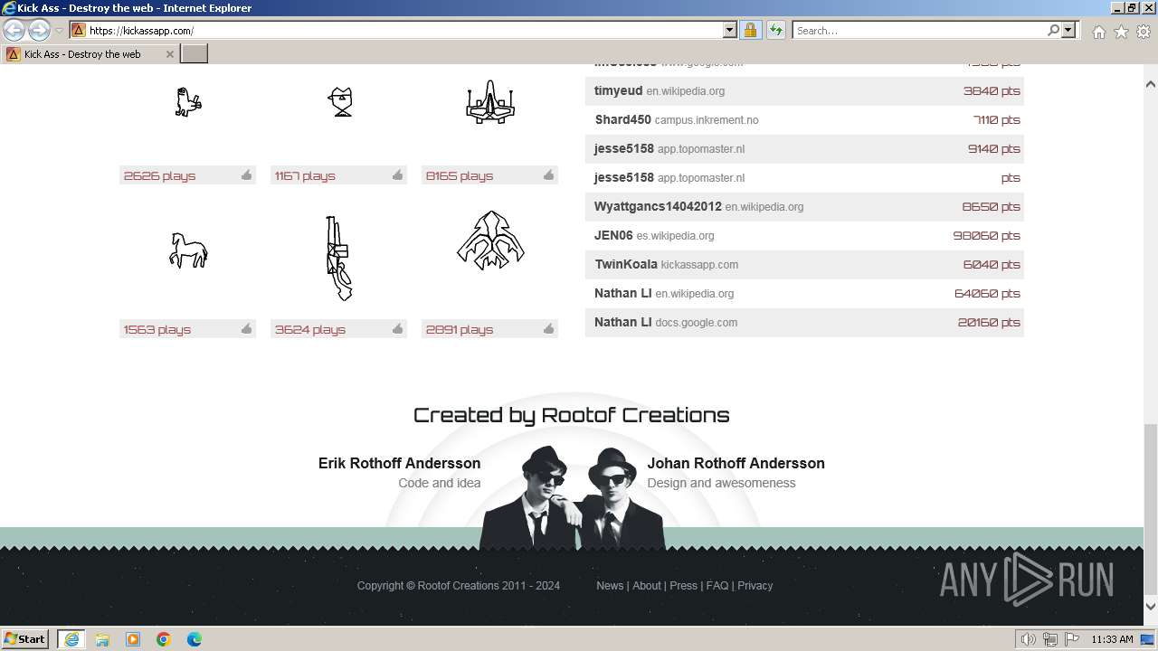Click the Created by Rootof Creations heading
This screenshot has width=1158, height=651.
(571, 415)
